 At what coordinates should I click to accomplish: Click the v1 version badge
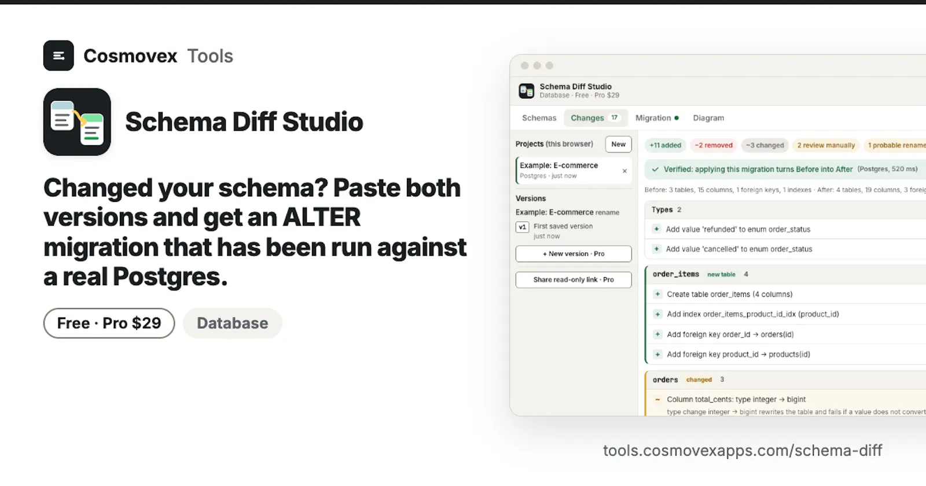click(x=523, y=227)
